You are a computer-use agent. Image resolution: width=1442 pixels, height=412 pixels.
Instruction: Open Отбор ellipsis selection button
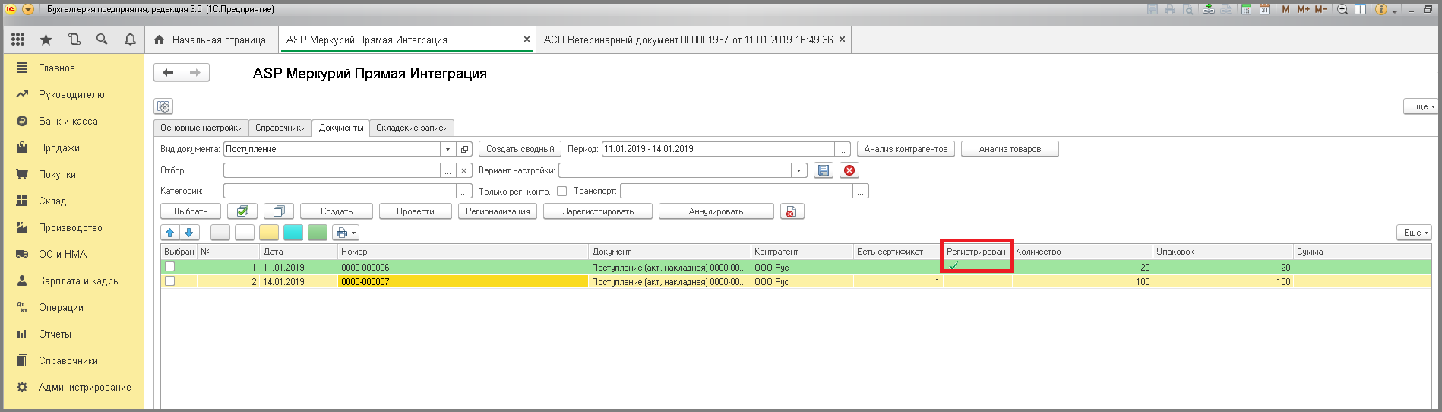(x=448, y=170)
